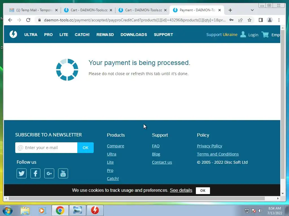This screenshot has height=216, width=289.
Task: Accept cookies with OK button
Action: tap(203, 190)
